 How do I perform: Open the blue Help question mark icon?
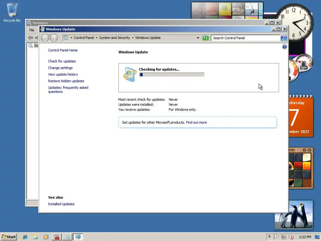point(285,47)
